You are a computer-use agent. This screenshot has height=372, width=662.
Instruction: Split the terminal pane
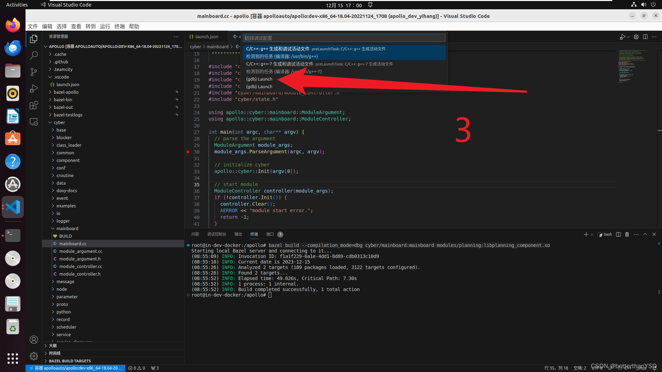click(x=618, y=234)
